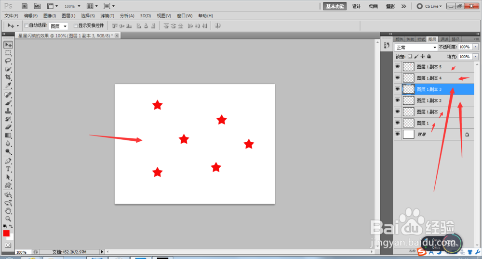Screen dimensions: 482x259
Task: Launch Mini Bridge from top bar
Action: pos(37,6)
